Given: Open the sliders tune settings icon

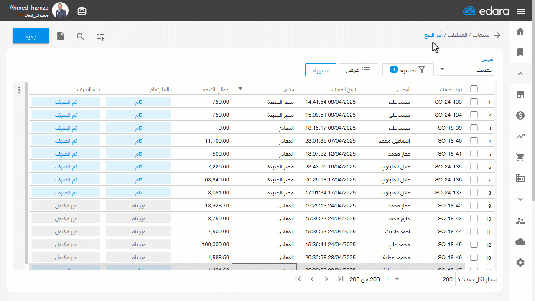Looking at the screenshot, I should click(101, 36).
